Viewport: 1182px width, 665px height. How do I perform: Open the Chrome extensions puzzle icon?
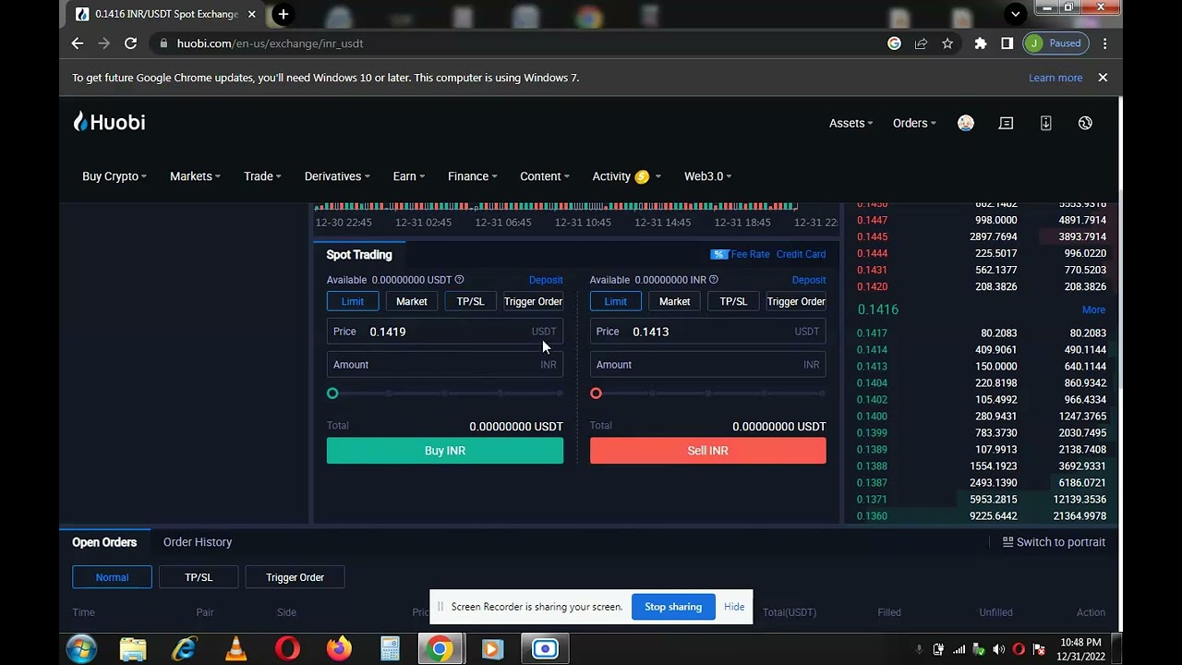coord(981,43)
